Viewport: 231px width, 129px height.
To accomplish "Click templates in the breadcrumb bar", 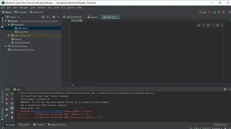I will [21, 12].
